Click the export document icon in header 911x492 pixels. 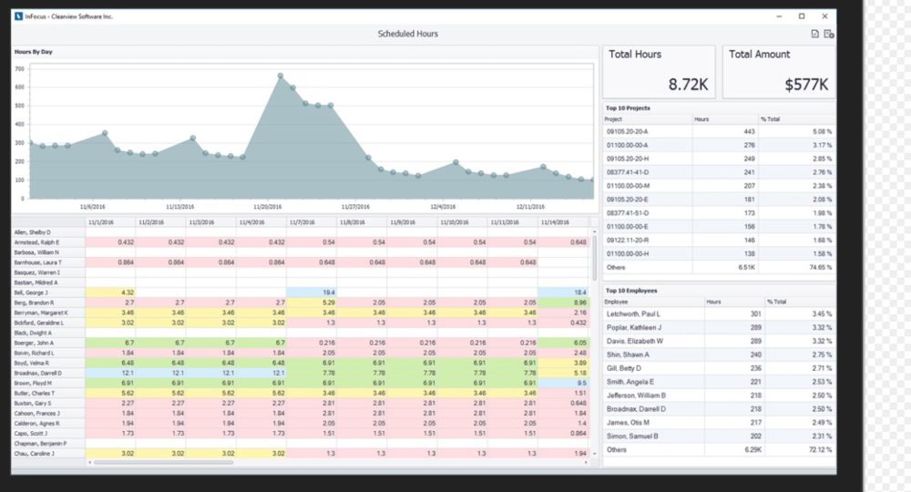click(x=814, y=34)
